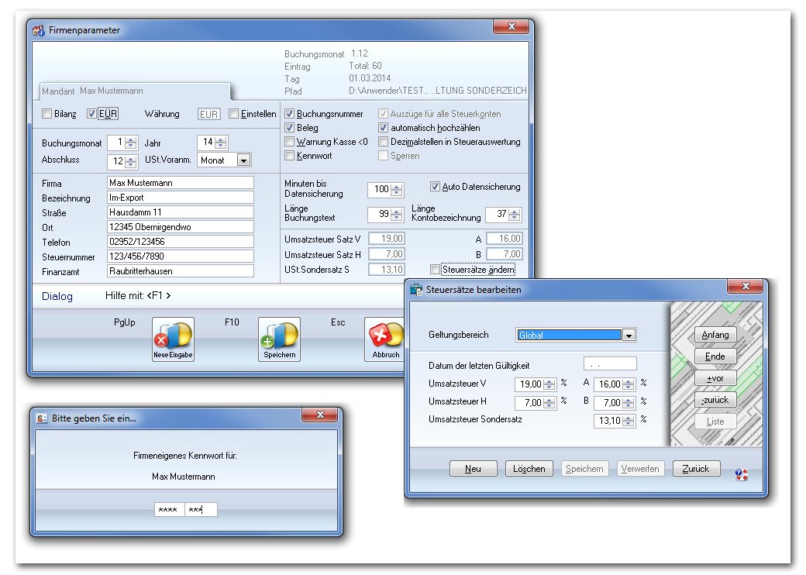The height and width of the screenshot is (575, 806).
Task: Select the Mandant Max Mustermann tab
Action: point(135,91)
